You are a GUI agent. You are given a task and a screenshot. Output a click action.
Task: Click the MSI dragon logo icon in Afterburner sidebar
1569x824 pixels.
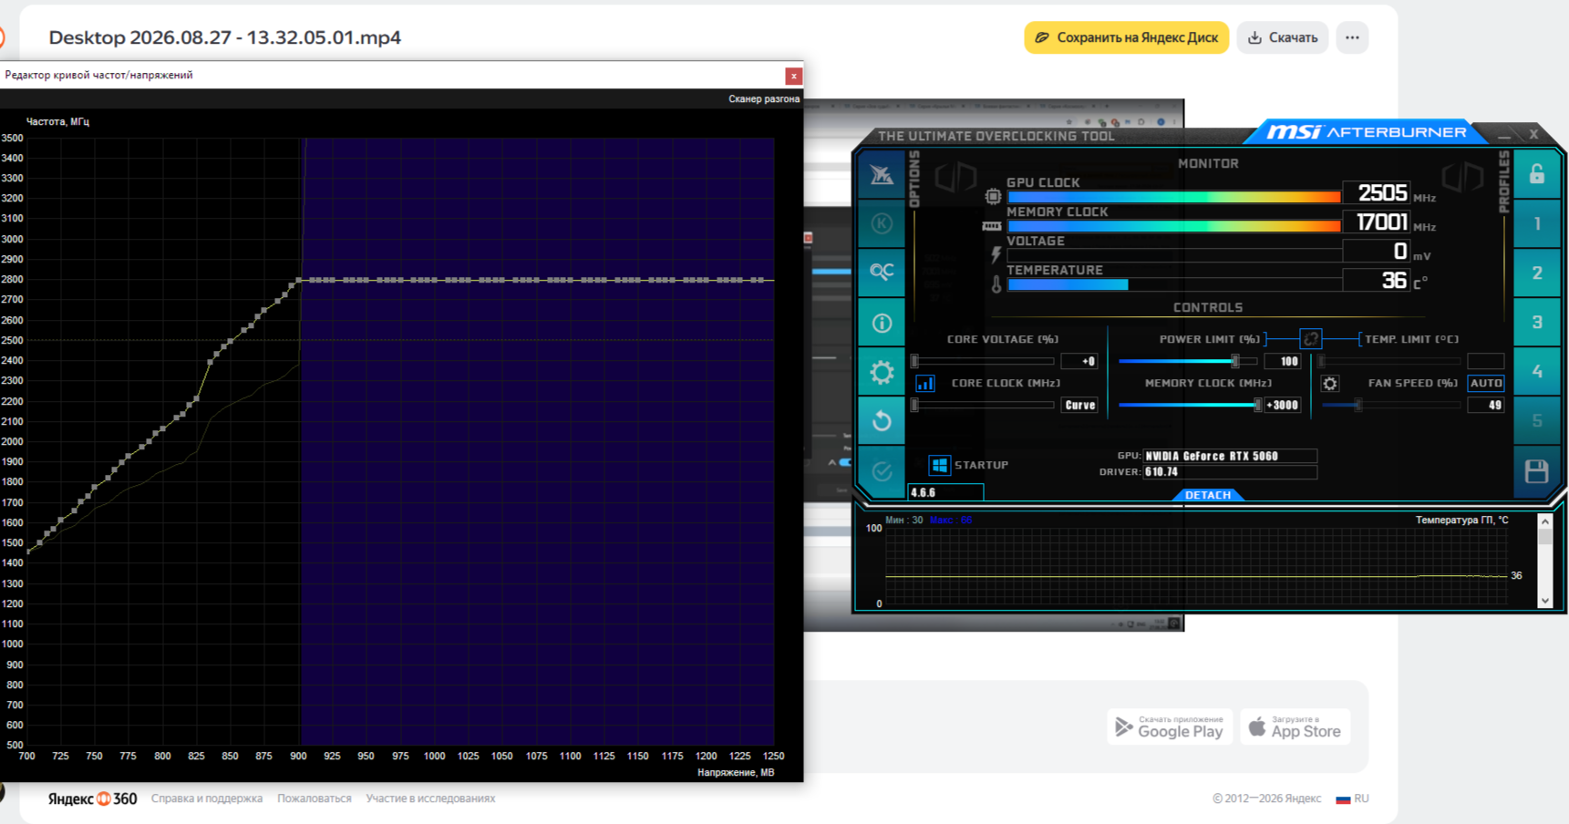(x=882, y=174)
